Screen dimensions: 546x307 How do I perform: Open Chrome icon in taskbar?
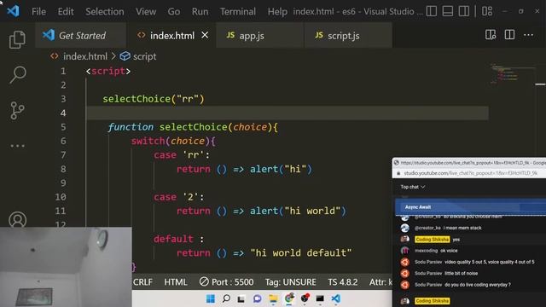point(289,298)
